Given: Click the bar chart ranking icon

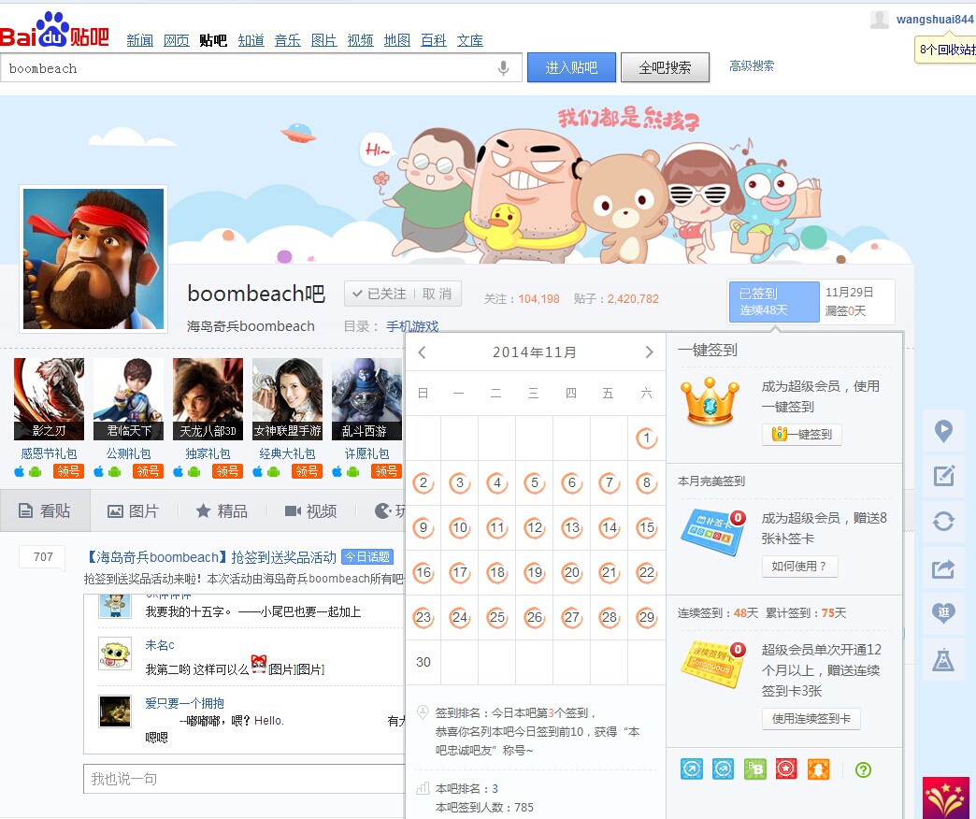Looking at the screenshot, I should (423, 788).
